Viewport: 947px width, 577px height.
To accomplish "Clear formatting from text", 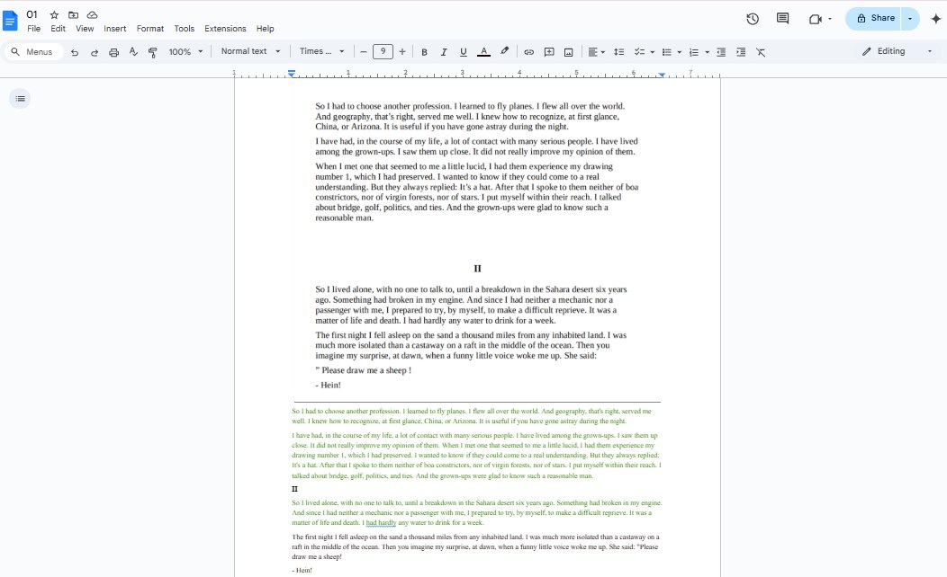I will tap(761, 51).
